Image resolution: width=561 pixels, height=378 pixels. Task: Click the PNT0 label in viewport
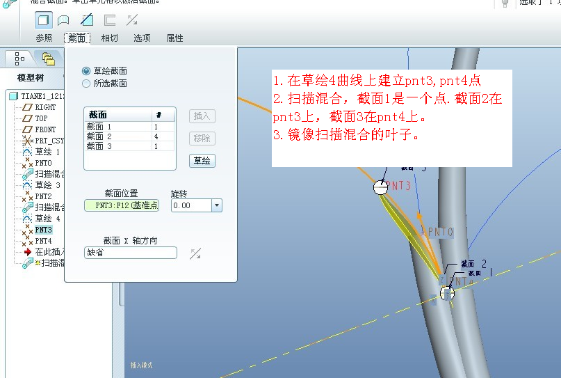tap(441, 232)
